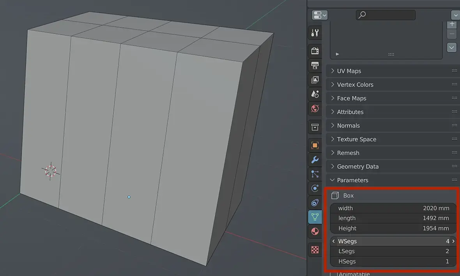The image size is (460, 276).
Task: Click the 3D cursor in viewport
Action: tap(50, 171)
